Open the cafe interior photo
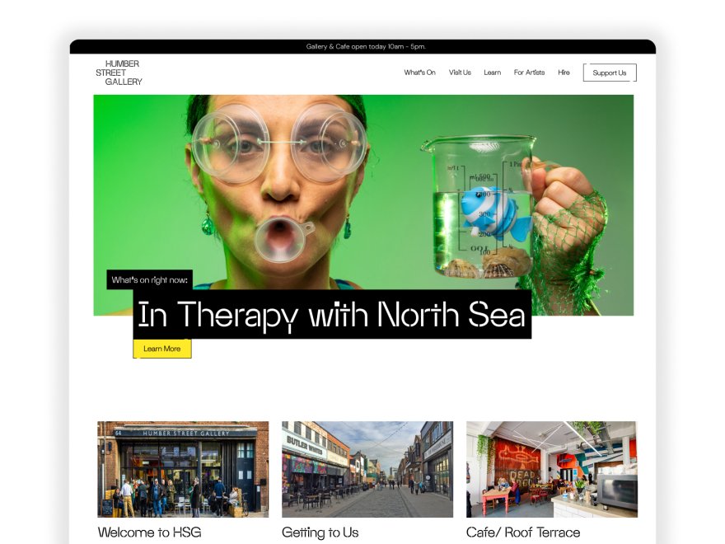 coord(552,469)
